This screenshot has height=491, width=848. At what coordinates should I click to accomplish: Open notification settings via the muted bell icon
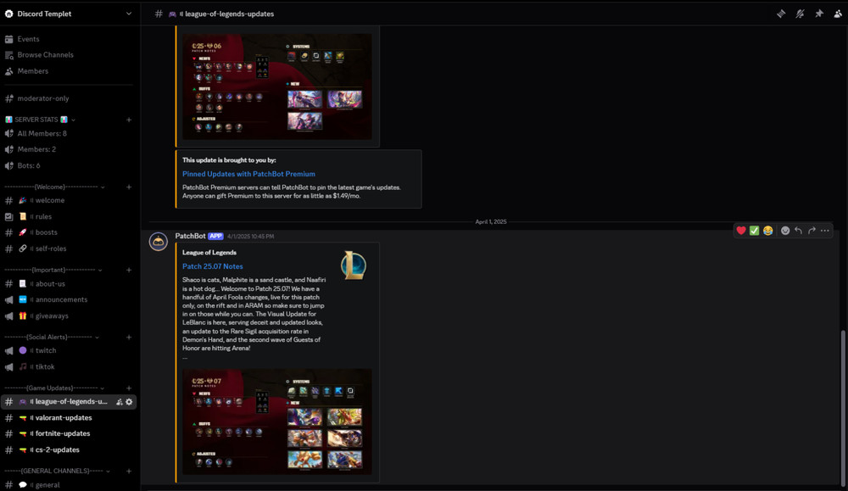click(800, 14)
